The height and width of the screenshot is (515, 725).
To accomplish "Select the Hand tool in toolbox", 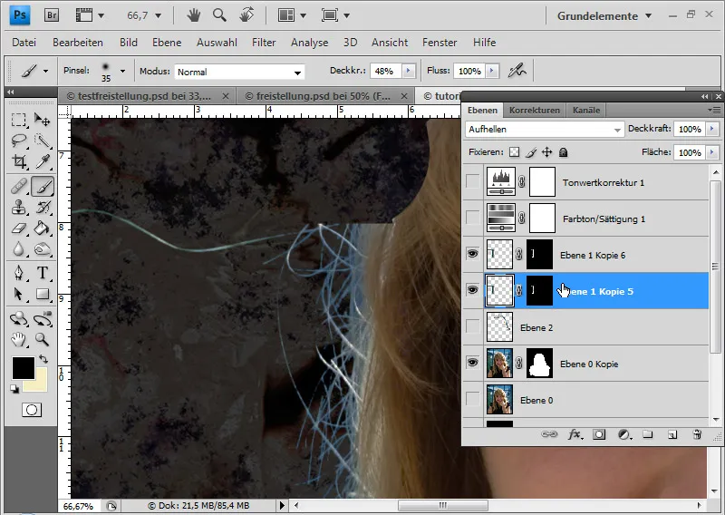I will 18,340.
